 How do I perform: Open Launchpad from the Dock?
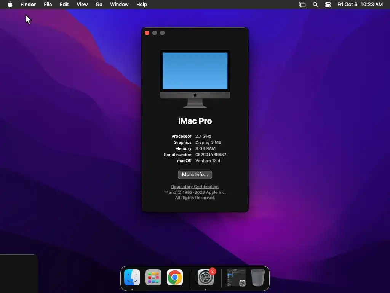click(x=153, y=277)
